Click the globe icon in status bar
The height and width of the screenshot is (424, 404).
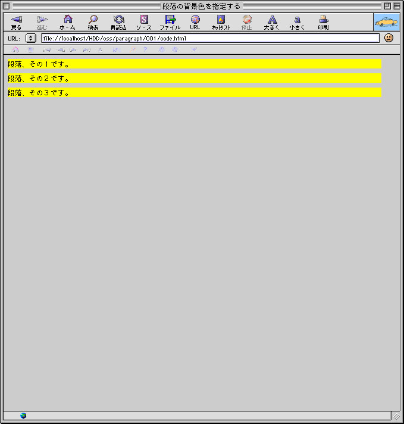click(x=23, y=416)
